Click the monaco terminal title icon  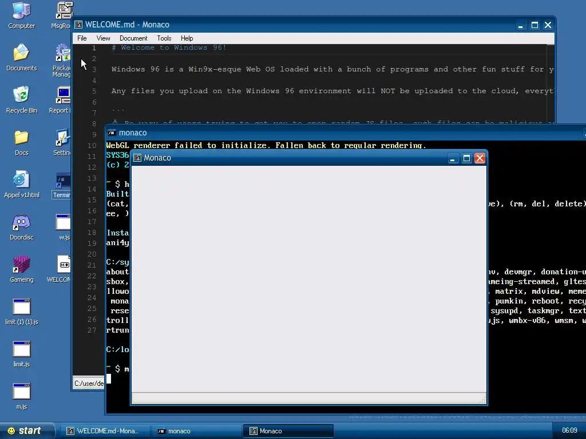tap(112, 133)
